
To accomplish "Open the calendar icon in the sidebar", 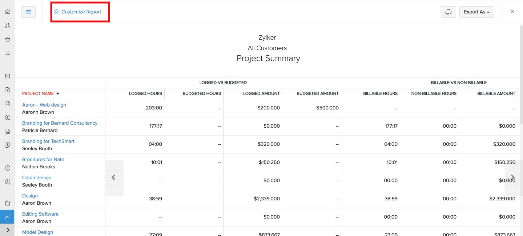I will point(7,203).
